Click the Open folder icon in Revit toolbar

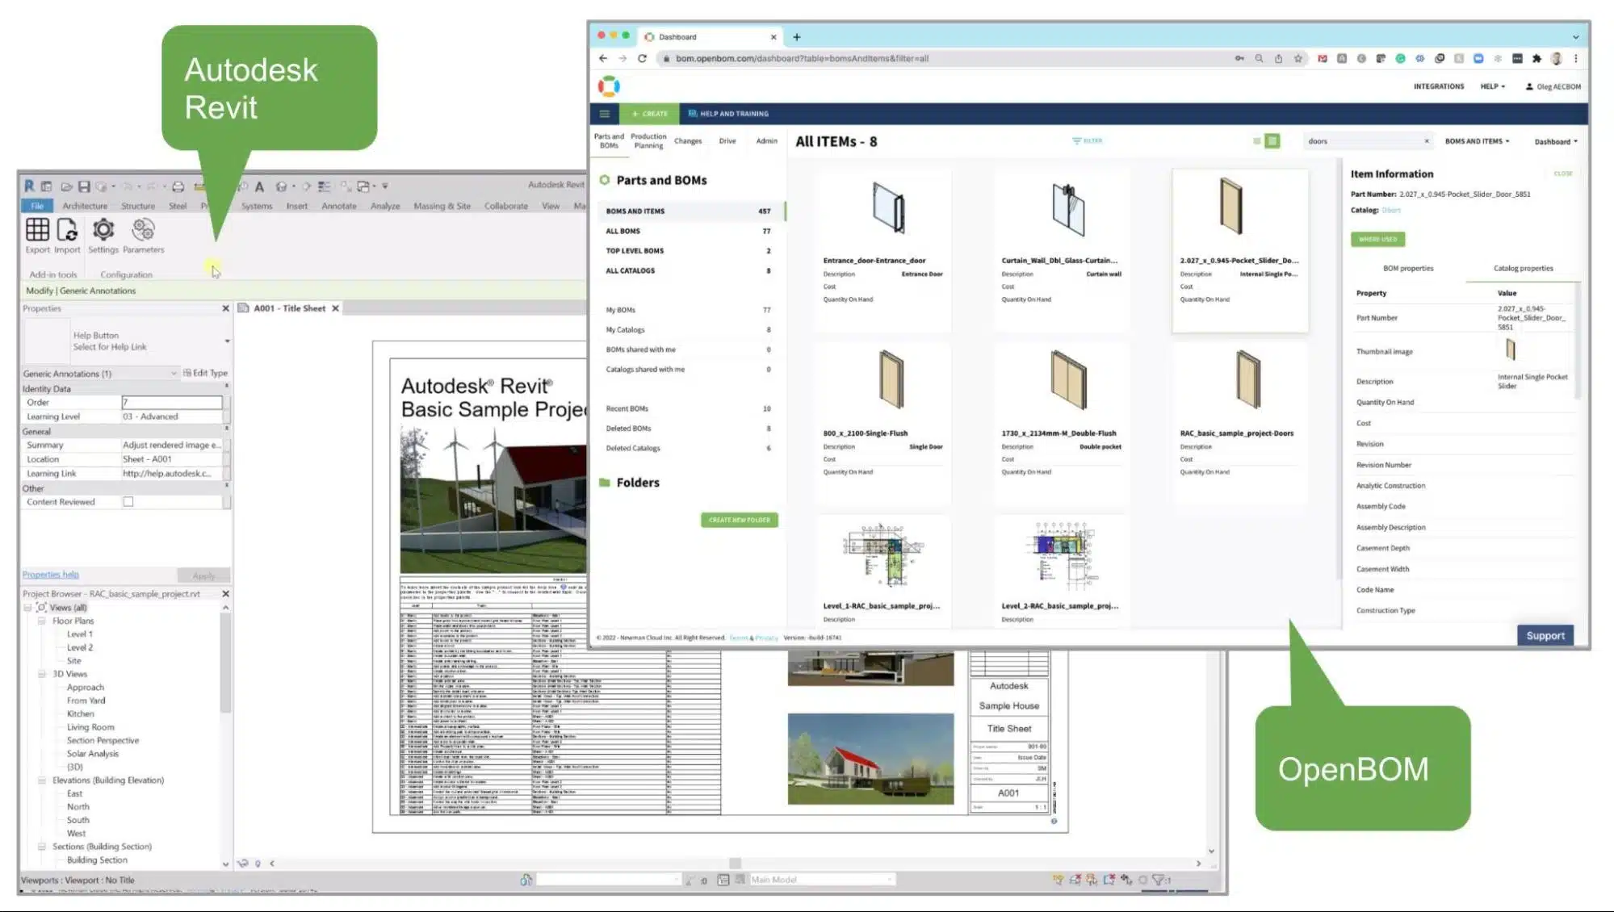(x=66, y=186)
